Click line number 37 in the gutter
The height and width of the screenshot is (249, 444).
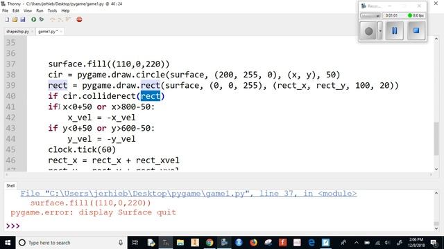[x=11, y=64]
